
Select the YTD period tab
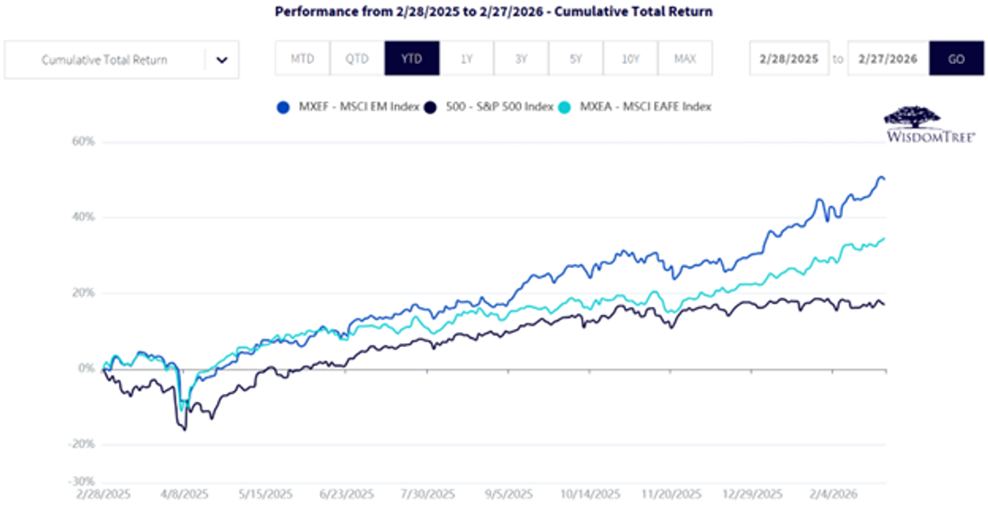412,59
